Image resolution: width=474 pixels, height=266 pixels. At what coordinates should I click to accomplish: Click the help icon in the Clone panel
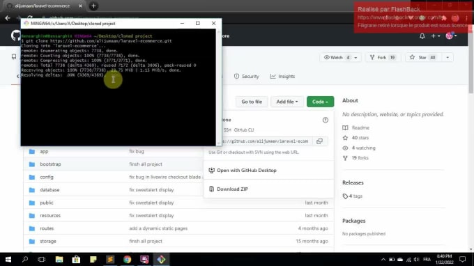point(326,120)
